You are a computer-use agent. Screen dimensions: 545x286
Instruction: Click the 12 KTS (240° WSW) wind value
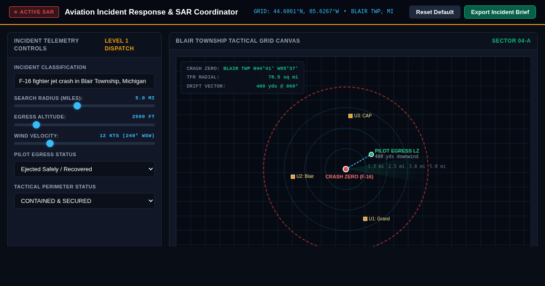127,136
